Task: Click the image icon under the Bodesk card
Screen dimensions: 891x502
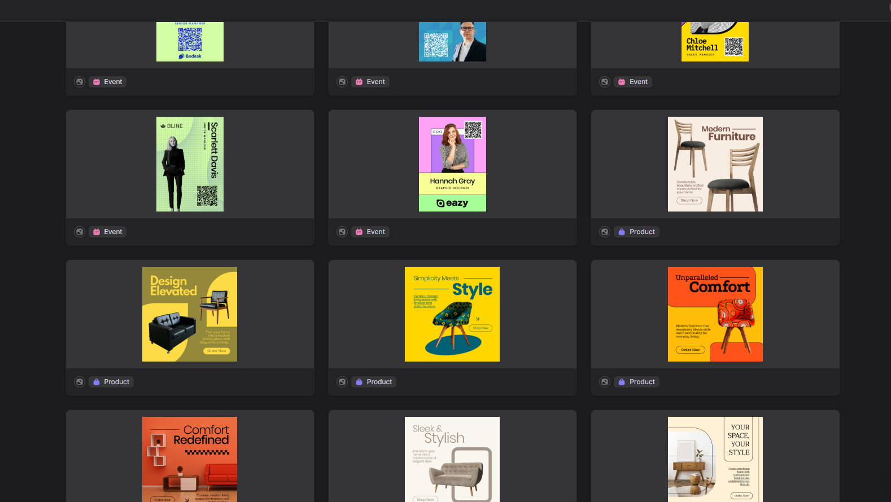Action: (x=80, y=82)
